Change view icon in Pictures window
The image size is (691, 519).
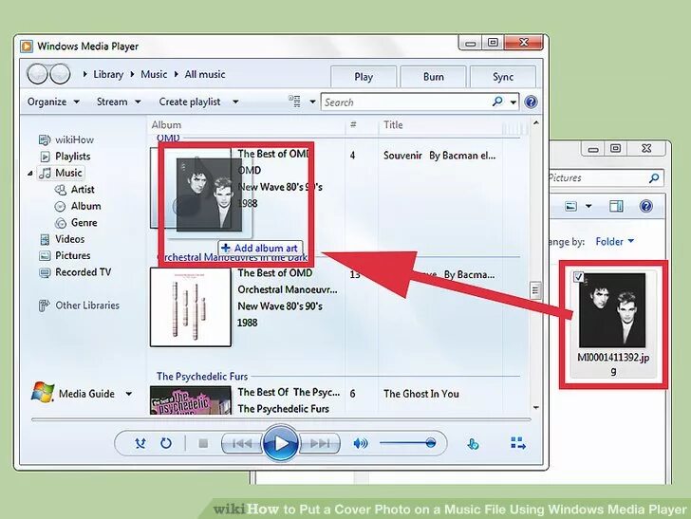coord(570,206)
